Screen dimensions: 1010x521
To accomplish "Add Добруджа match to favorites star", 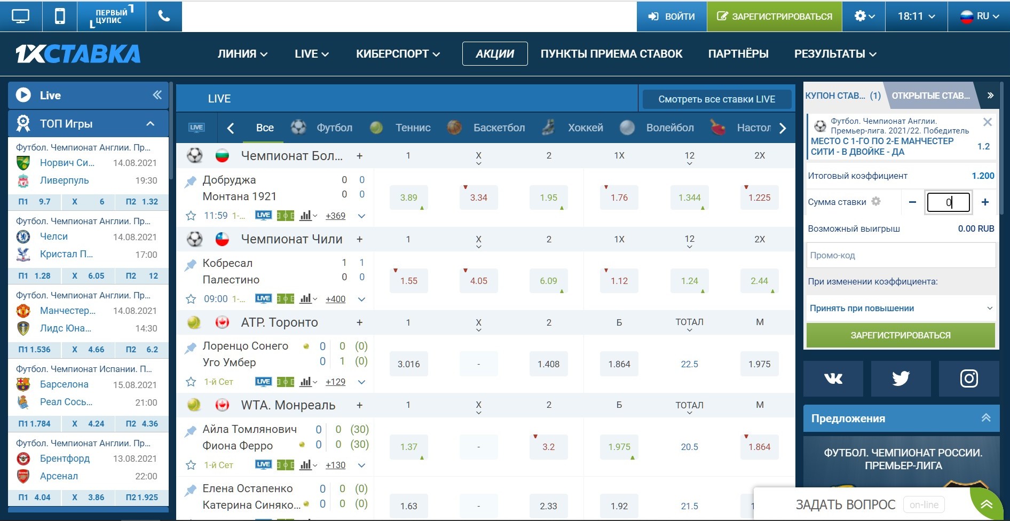I will pos(191,216).
